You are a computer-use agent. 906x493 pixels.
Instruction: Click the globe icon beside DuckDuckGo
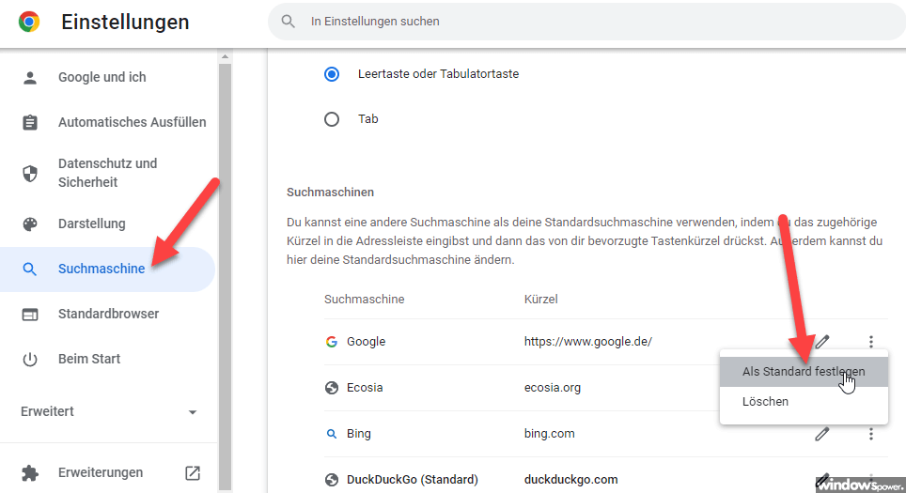tap(332, 480)
